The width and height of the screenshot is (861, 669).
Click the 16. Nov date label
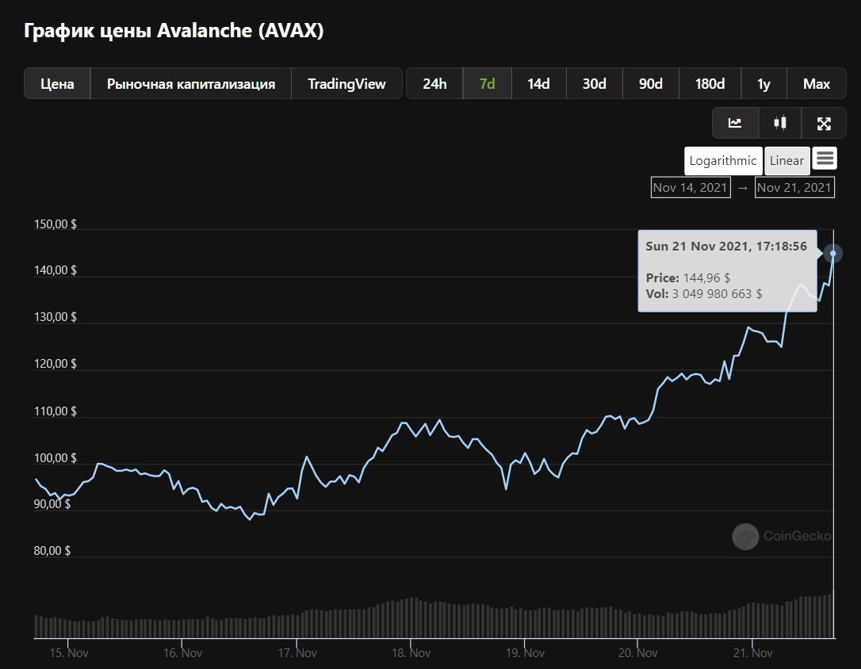coord(182,653)
